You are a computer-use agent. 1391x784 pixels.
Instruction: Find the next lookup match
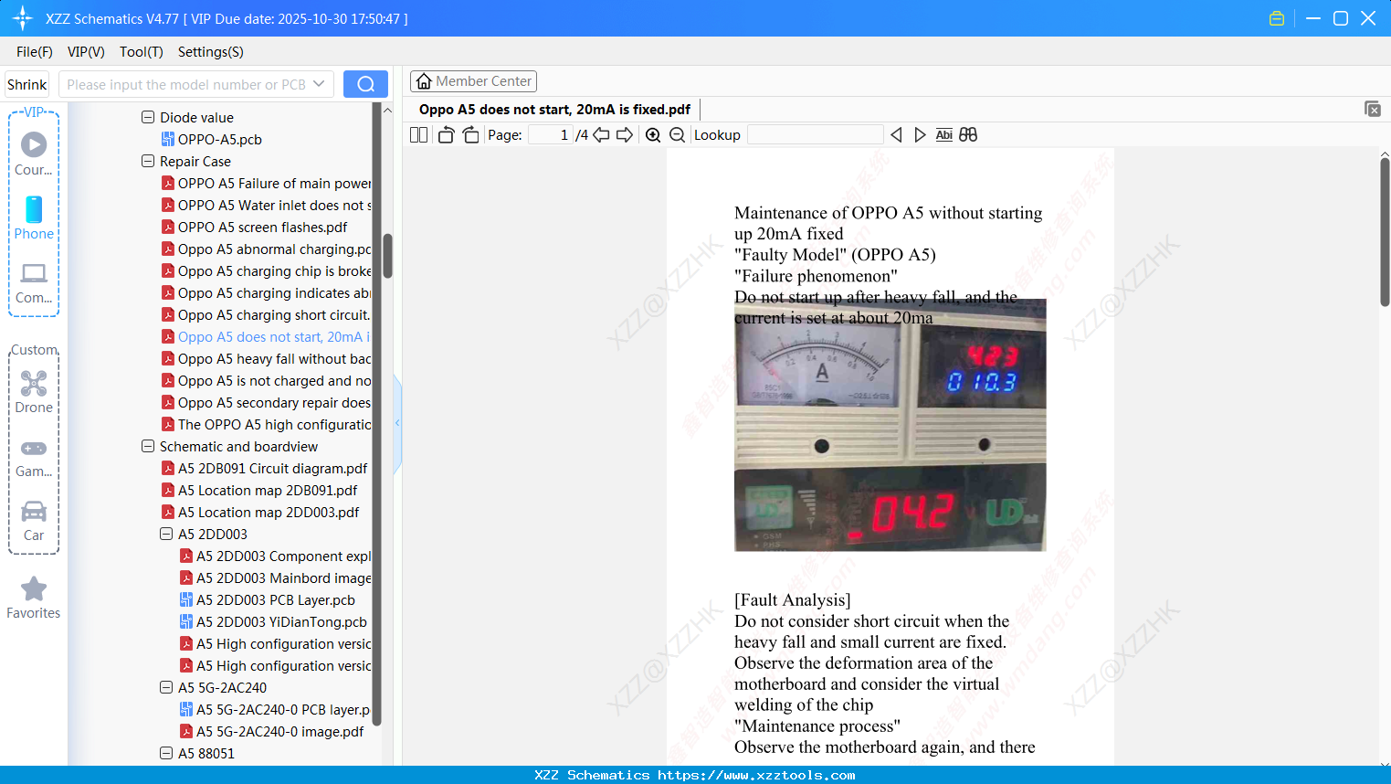[x=920, y=135]
